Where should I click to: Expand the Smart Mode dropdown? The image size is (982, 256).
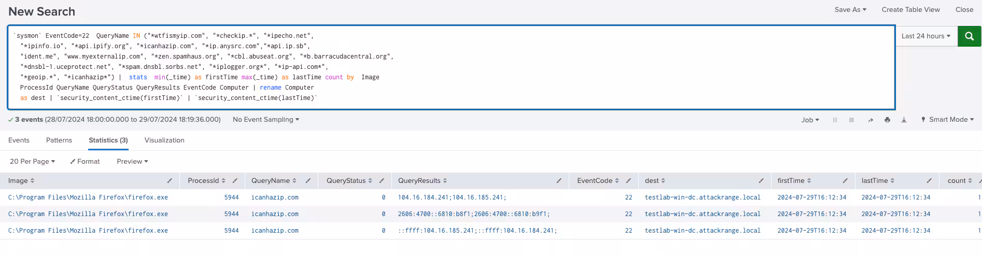[x=948, y=120]
